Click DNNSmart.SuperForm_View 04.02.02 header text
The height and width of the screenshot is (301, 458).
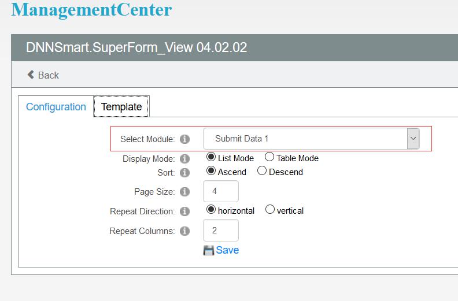tap(136, 47)
